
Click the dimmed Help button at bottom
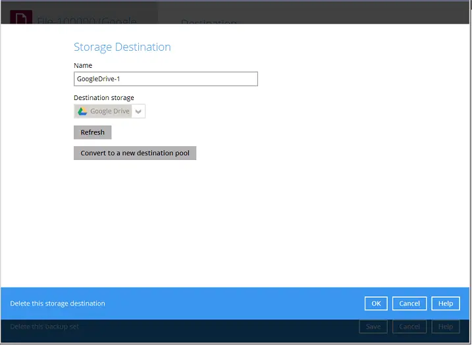pyautogui.click(x=446, y=327)
